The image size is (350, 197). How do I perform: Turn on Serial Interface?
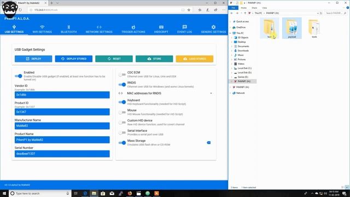tap(122, 132)
